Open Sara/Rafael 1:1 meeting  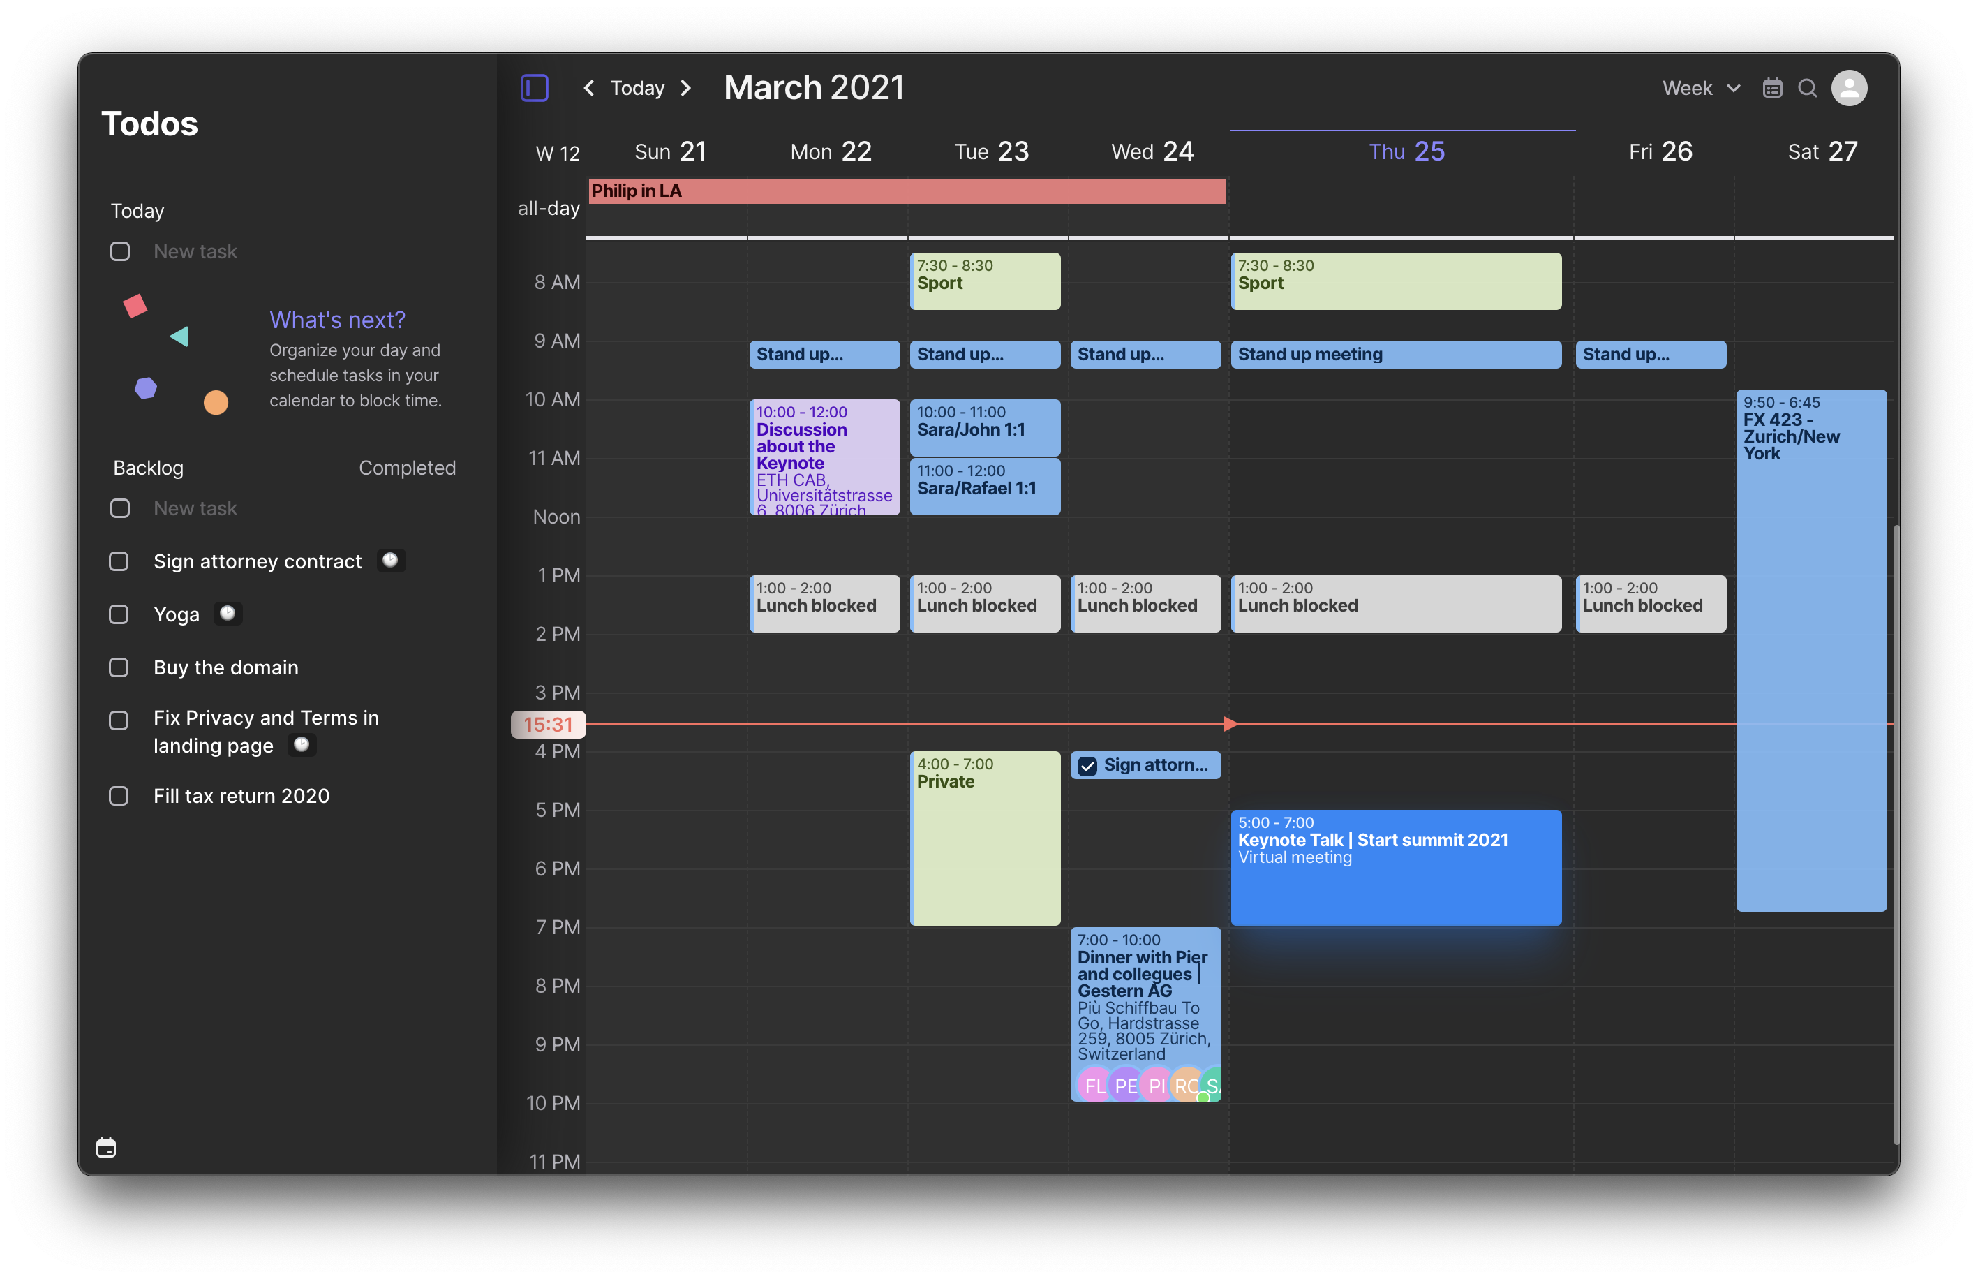coord(984,487)
